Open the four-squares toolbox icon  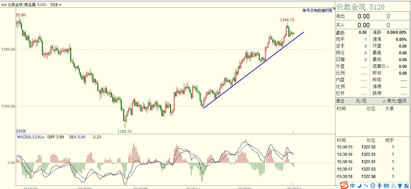pos(407,185)
